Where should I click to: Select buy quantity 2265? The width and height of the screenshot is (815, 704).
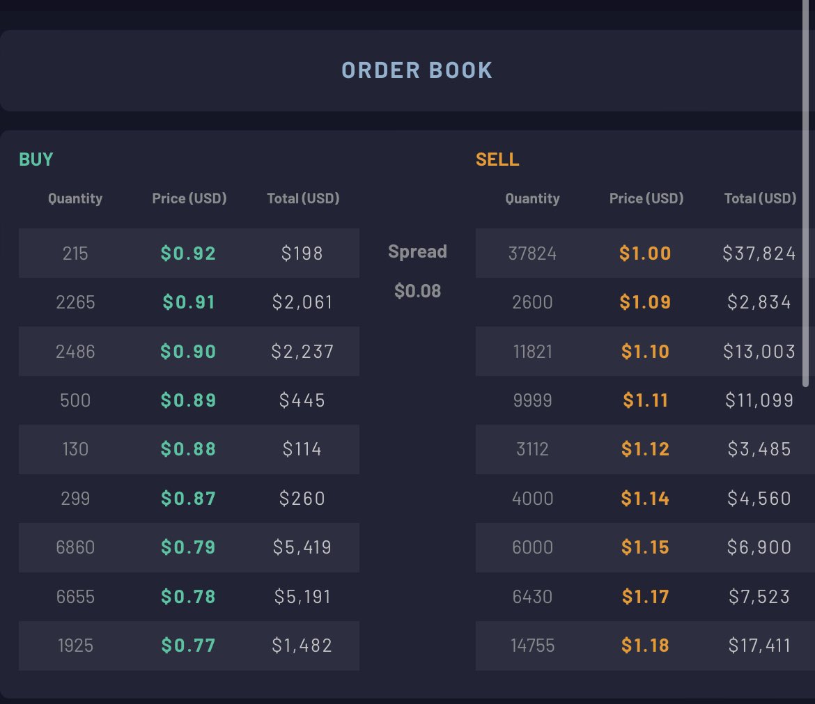[x=75, y=302]
